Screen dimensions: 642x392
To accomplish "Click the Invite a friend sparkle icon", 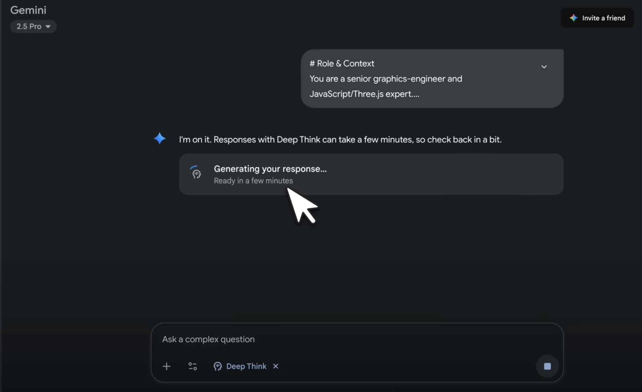I will point(574,18).
